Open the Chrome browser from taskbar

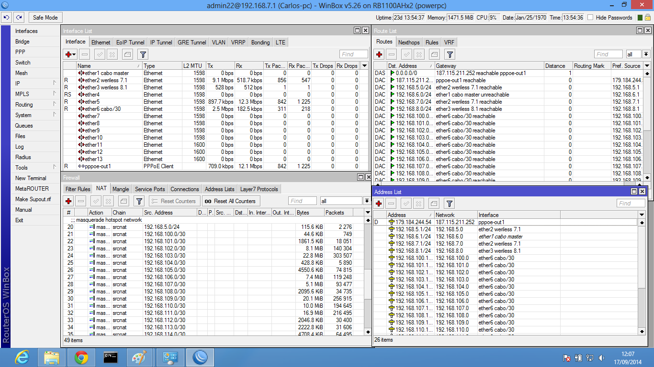point(81,357)
